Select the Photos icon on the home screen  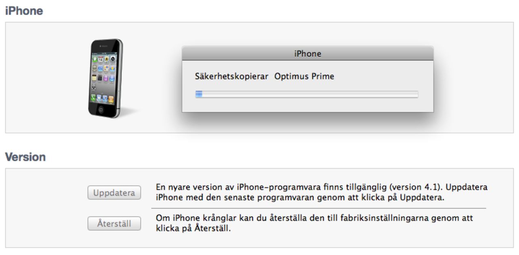tap(106, 60)
